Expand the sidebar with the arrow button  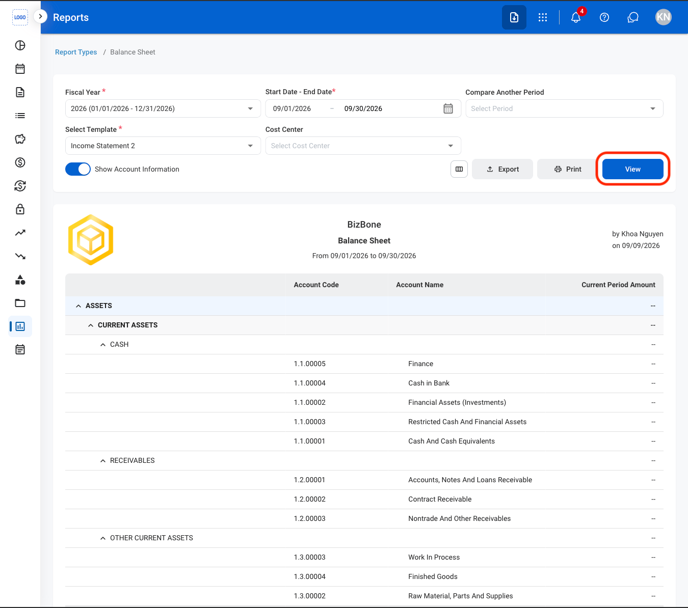click(x=40, y=16)
